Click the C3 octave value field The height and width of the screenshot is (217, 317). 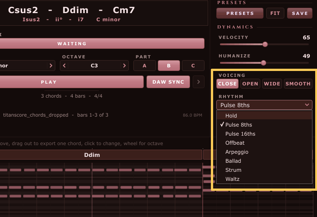coord(94,66)
